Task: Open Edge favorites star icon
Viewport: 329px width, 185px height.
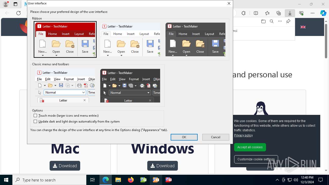Action: [x=267, y=13]
